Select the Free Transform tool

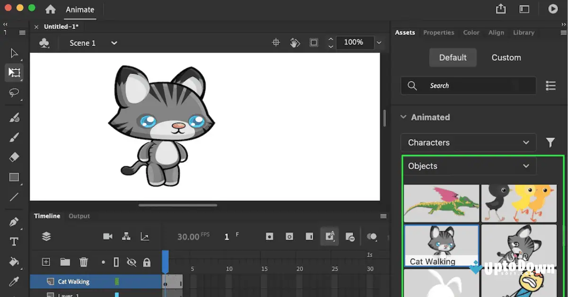coord(14,72)
